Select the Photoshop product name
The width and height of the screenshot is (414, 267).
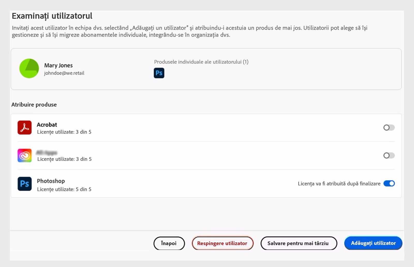[51, 181]
